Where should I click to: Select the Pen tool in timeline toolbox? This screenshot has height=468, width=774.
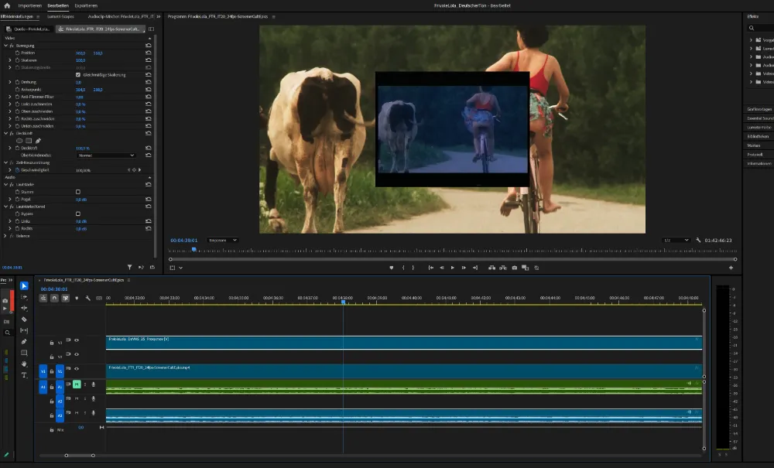(x=24, y=341)
